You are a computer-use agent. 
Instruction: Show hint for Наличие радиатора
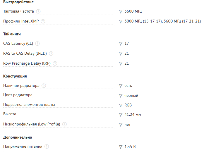pyautogui.click(x=44, y=86)
